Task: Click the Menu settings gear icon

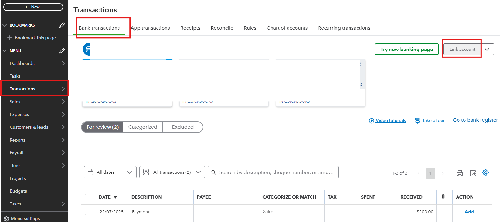Action: tap(6, 219)
